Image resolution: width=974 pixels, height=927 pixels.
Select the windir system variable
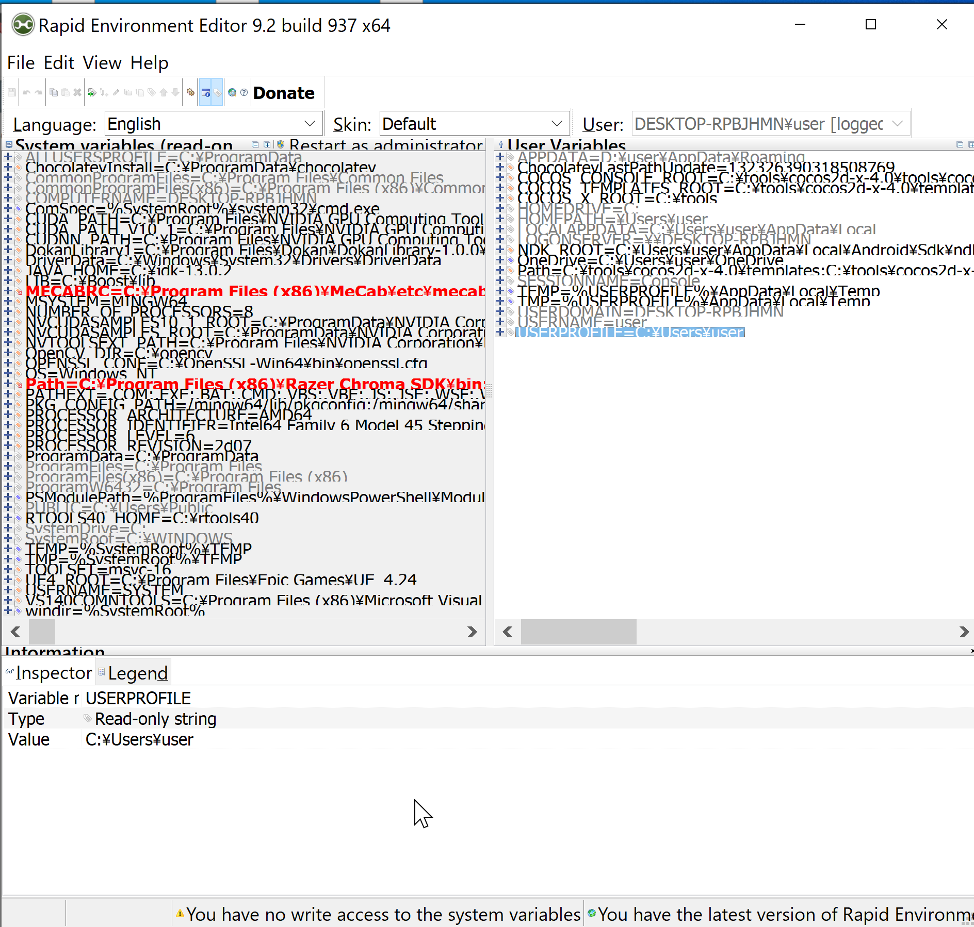pyautogui.click(x=116, y=610)
